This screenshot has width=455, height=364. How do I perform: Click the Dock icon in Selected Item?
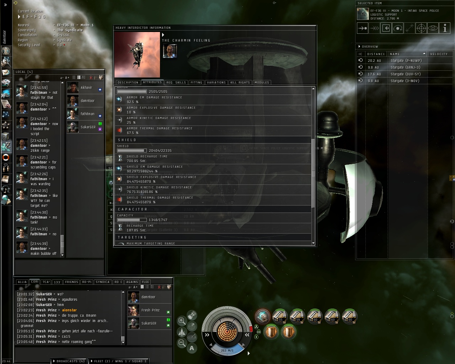point(386,28)
